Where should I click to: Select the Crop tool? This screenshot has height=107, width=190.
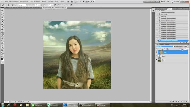(x=2, y=19)
